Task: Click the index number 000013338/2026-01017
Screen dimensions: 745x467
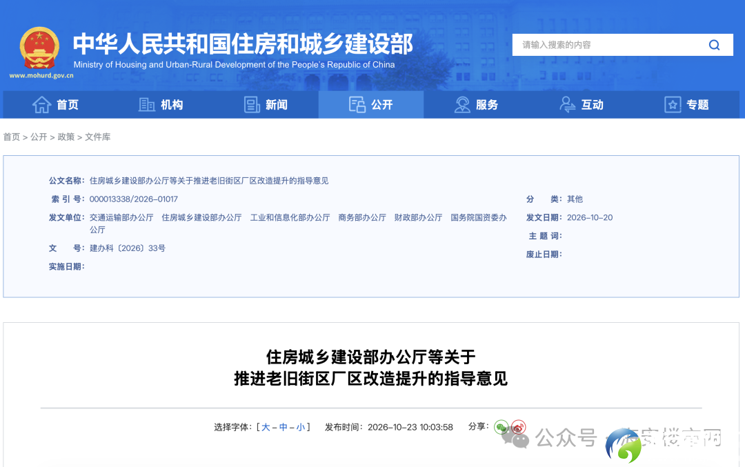Action: point(134,199)
